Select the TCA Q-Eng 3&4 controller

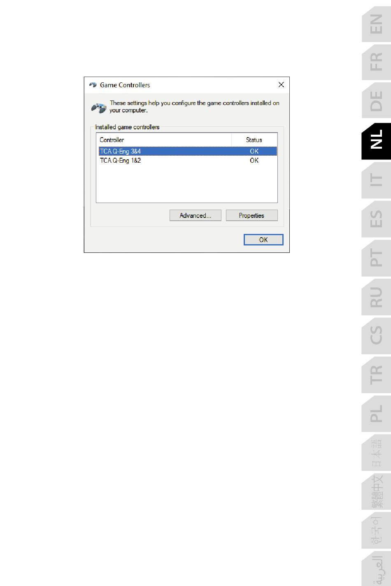pos(187,151)
